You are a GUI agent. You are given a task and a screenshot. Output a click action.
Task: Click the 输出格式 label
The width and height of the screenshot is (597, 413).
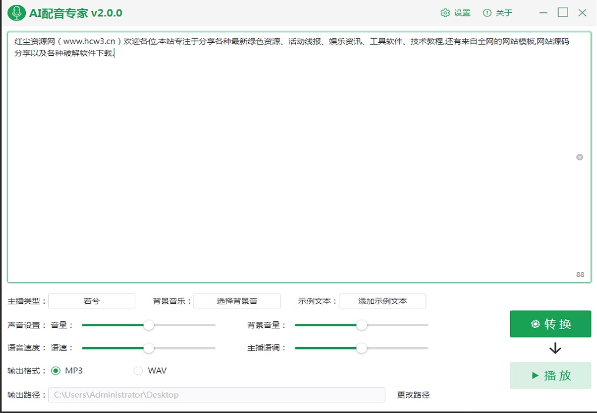point(26,371)
